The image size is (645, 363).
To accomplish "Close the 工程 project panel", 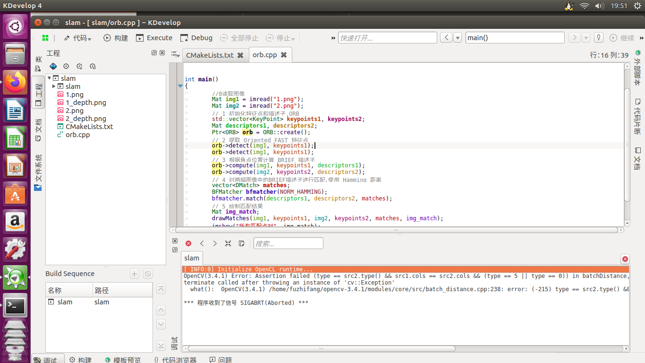I will point(162,53).
